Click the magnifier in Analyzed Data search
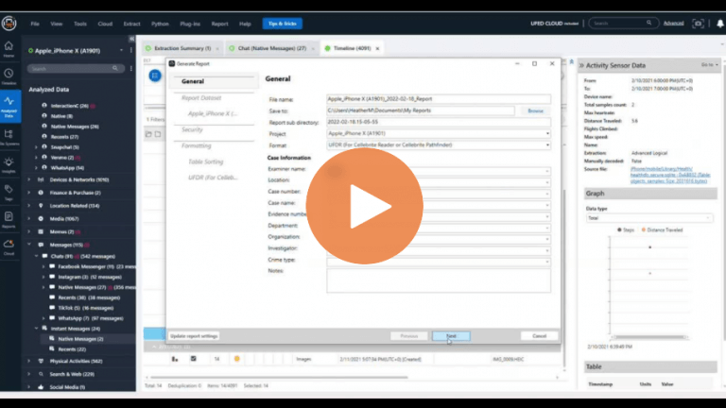This screenshot has height=408, width=726. pyautogui.click(x=114, y=68)
